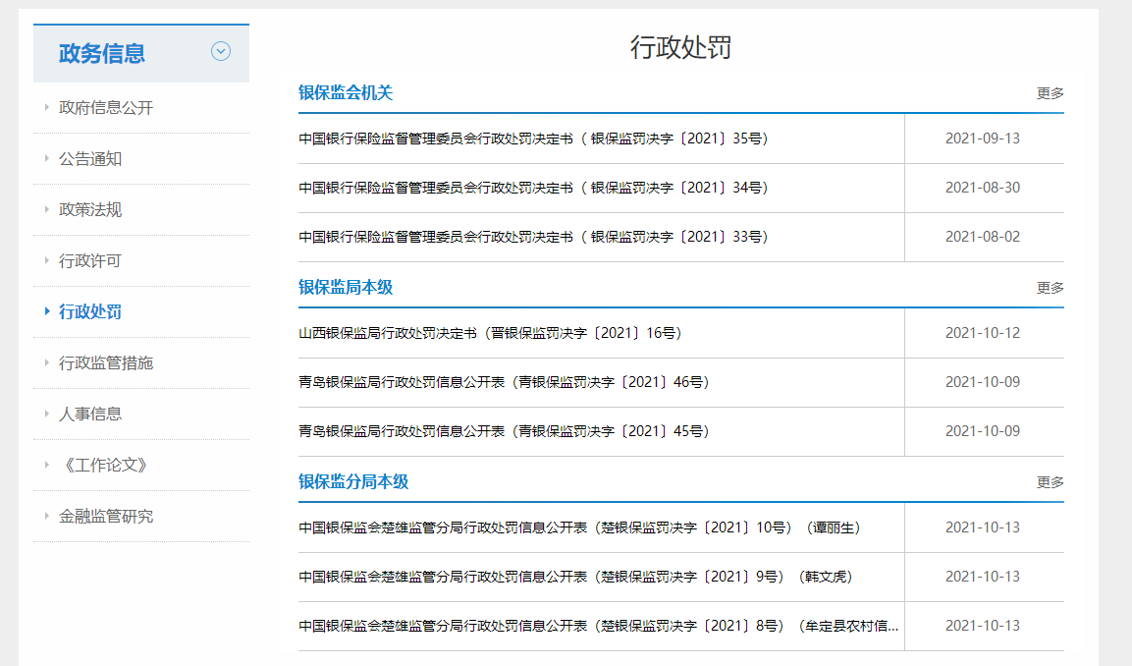
Task: Open 银保监罚决字〔2021〕34号 decision
Action: (x=533, y=188)
